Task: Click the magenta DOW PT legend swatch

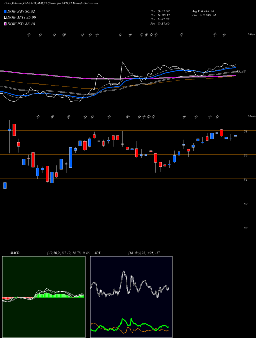Action: pyautogui.click(x=5, y=24)
